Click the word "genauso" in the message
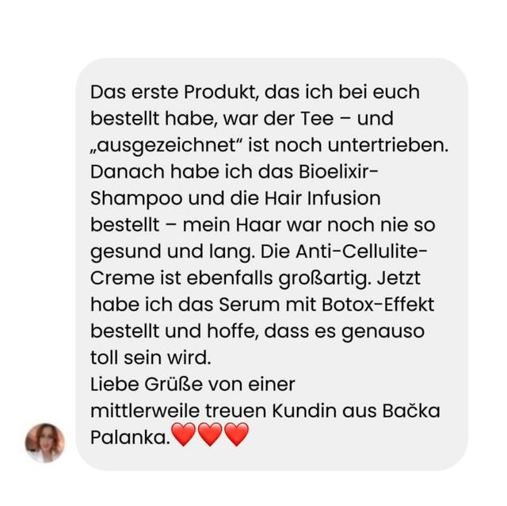Image resolution: width=507 pixels, height=506 pixels. [x=383, y=332]
